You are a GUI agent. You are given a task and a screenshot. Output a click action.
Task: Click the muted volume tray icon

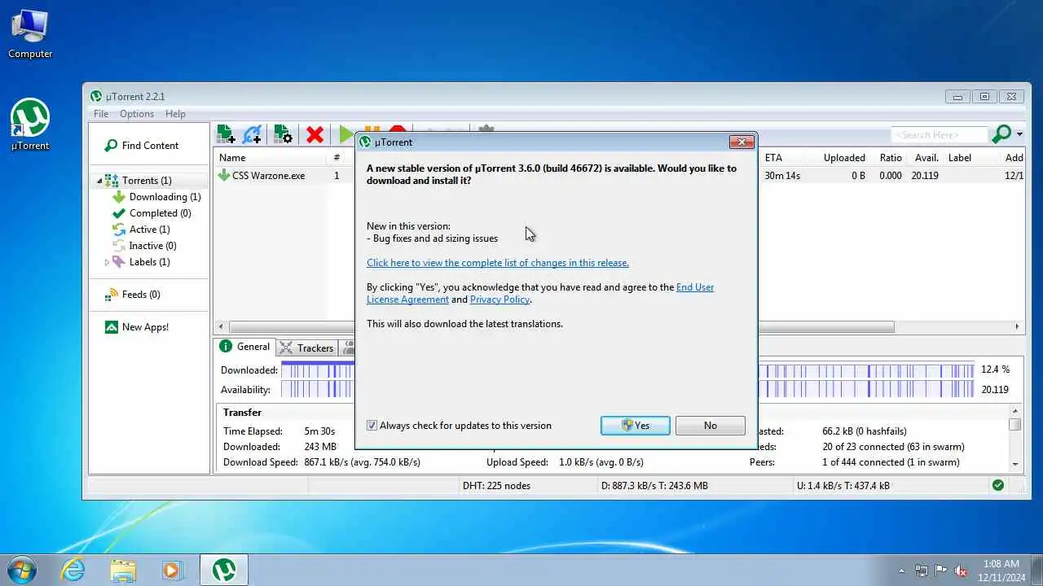click(x=961, y=571)
